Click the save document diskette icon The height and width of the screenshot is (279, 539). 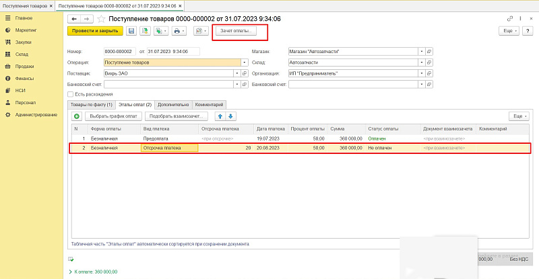131,31
